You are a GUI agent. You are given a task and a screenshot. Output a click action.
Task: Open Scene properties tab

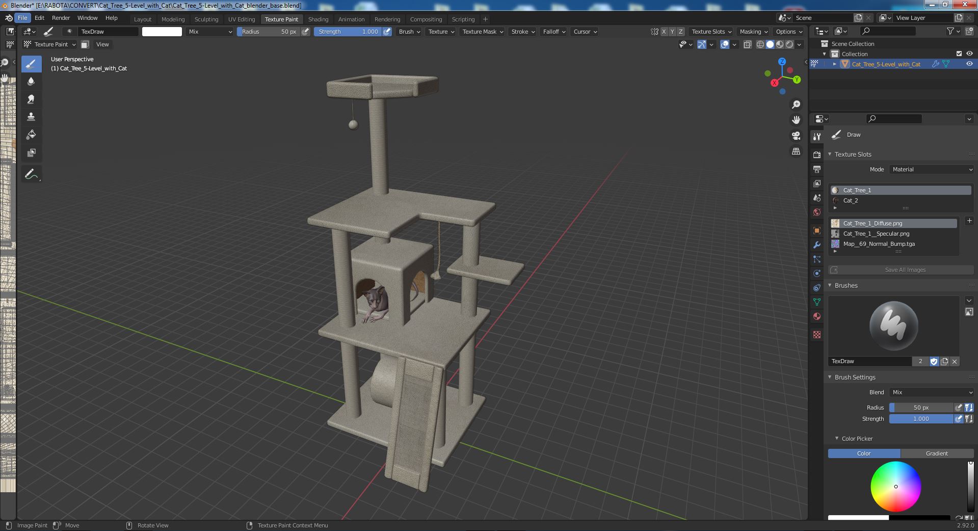pyautogui.click(x=817, y=198)
